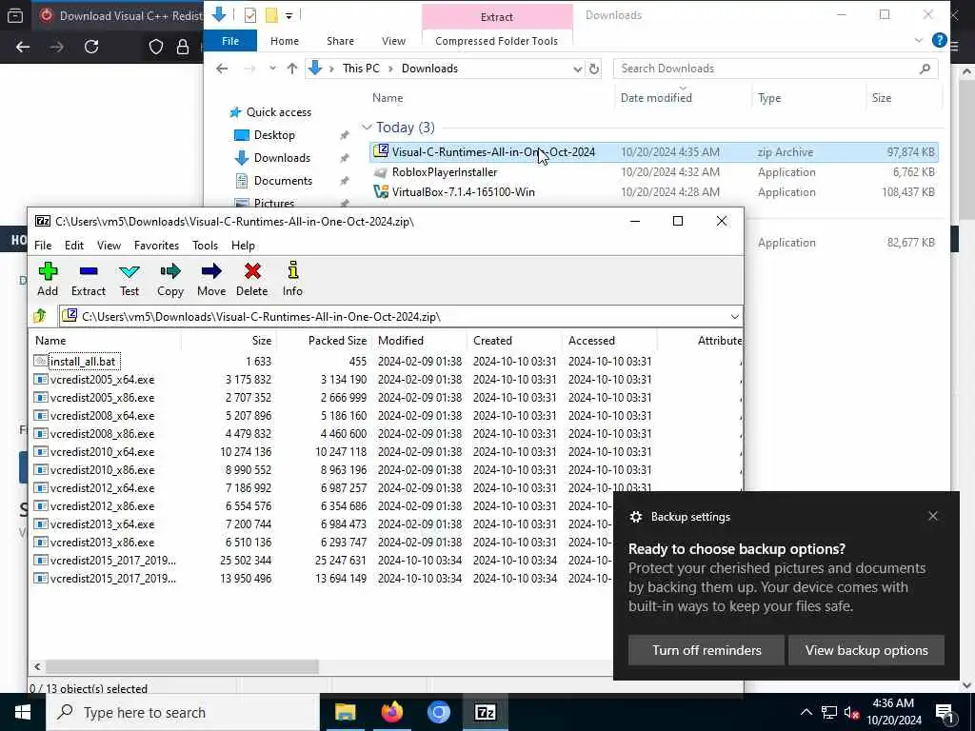The width and height of the screenshot is (975, 731).
Task: Open the Edit menu in 7-Zip
Action: pyautogui.click(x=74, y=245)
